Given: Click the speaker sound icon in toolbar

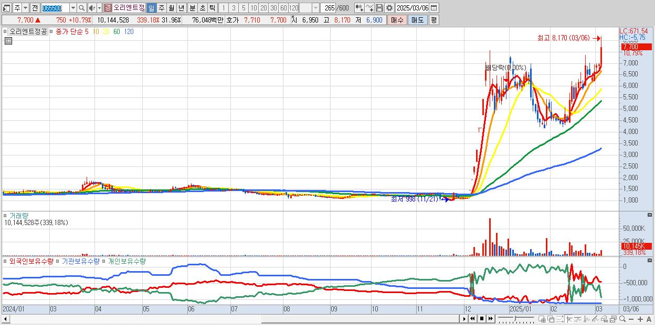Looking at the screenshot, I should pyautogui.click(x=91, y=8).
